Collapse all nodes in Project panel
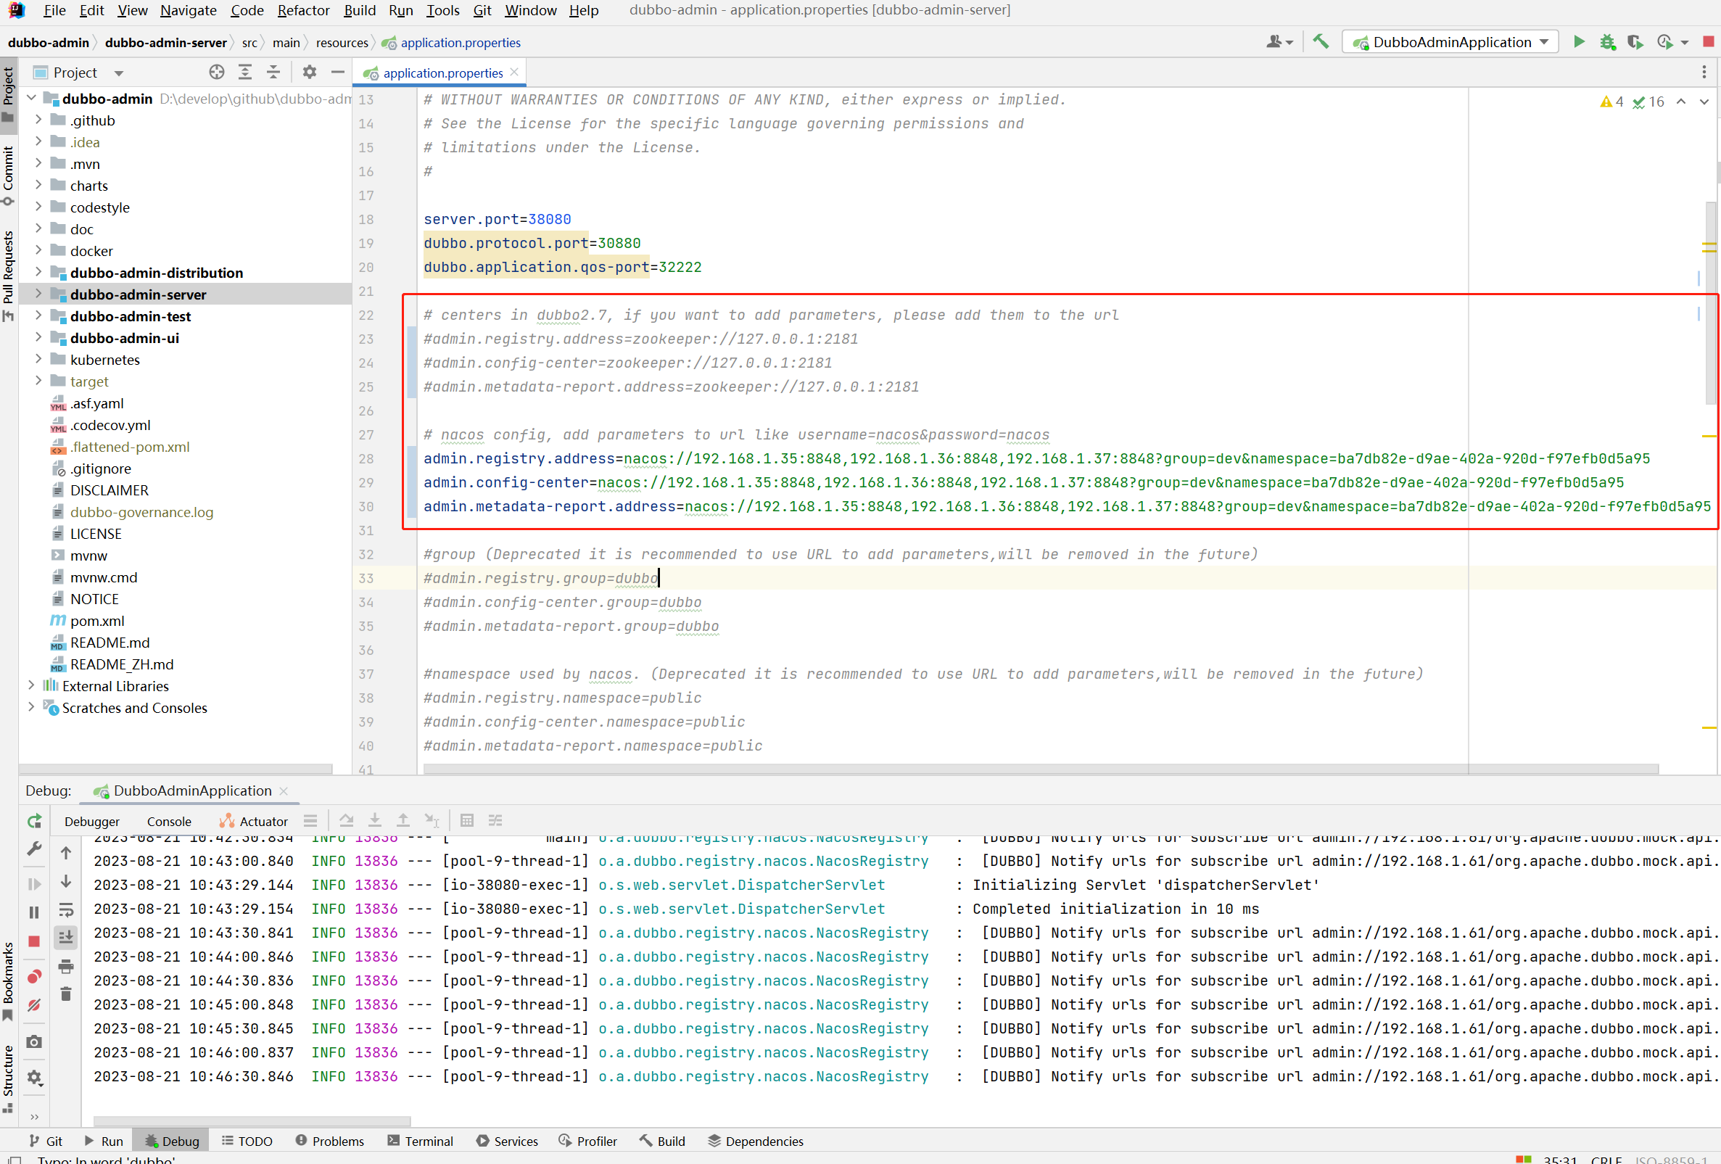 [273, 72]
